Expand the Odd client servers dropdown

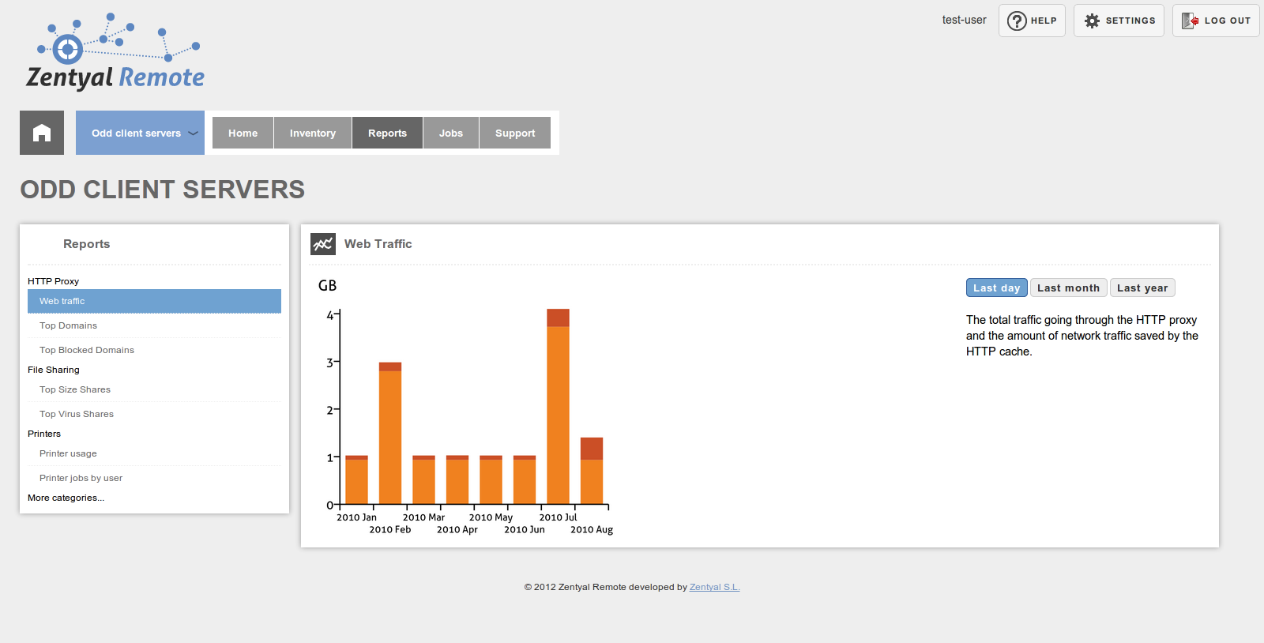[x=140, y=133]
